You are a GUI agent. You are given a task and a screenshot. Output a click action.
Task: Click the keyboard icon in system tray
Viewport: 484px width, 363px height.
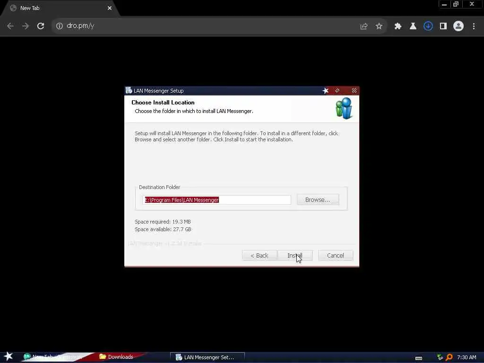coord(419,358)
